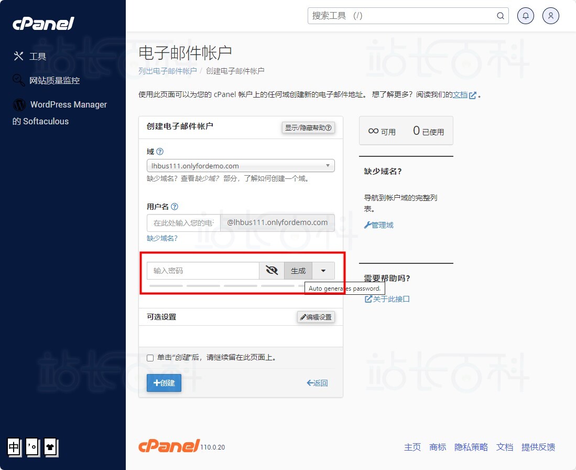Click the 提供反馈 footer link
The height and width of the screenshot is (470, 576).
[538, 447]
